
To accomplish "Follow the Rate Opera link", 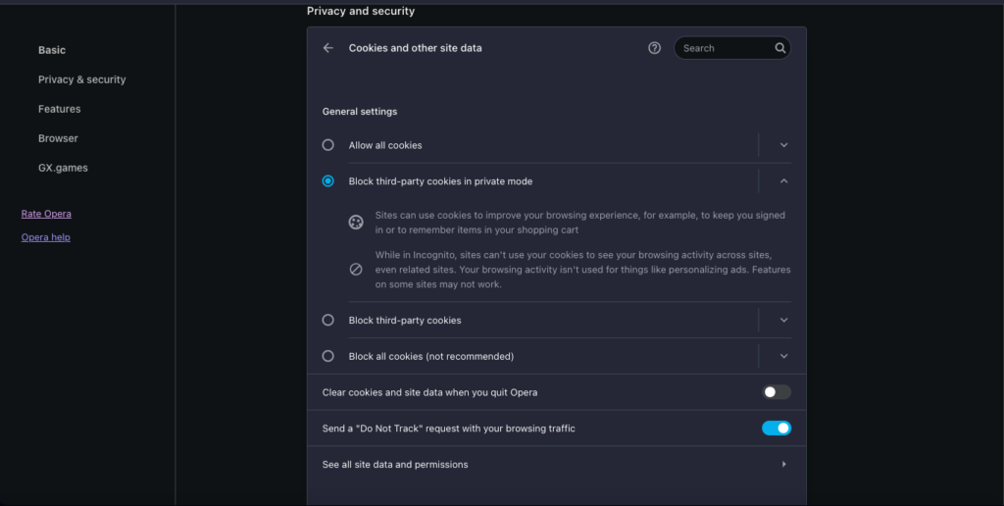I will pos(46,214).
